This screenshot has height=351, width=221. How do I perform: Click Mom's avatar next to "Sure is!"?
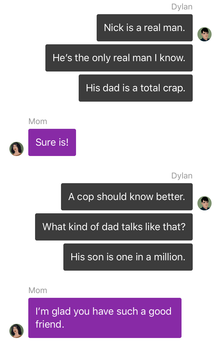(x=17, y=149)
